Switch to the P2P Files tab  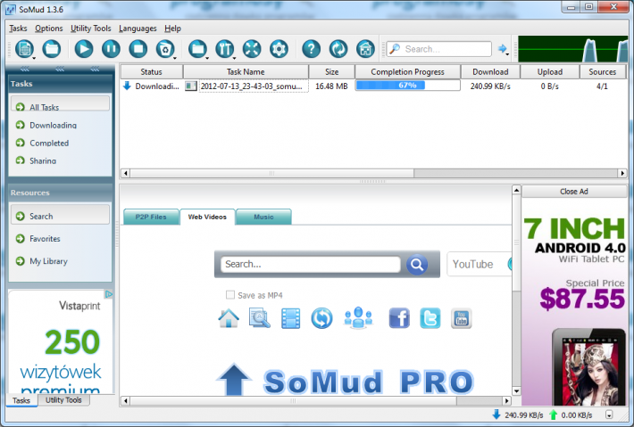pyautogui.click(x=151, y=217)
